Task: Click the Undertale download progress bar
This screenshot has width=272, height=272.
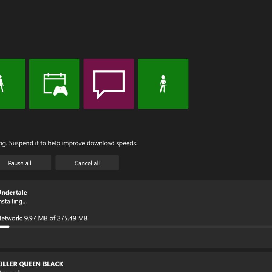Action: 136,227
